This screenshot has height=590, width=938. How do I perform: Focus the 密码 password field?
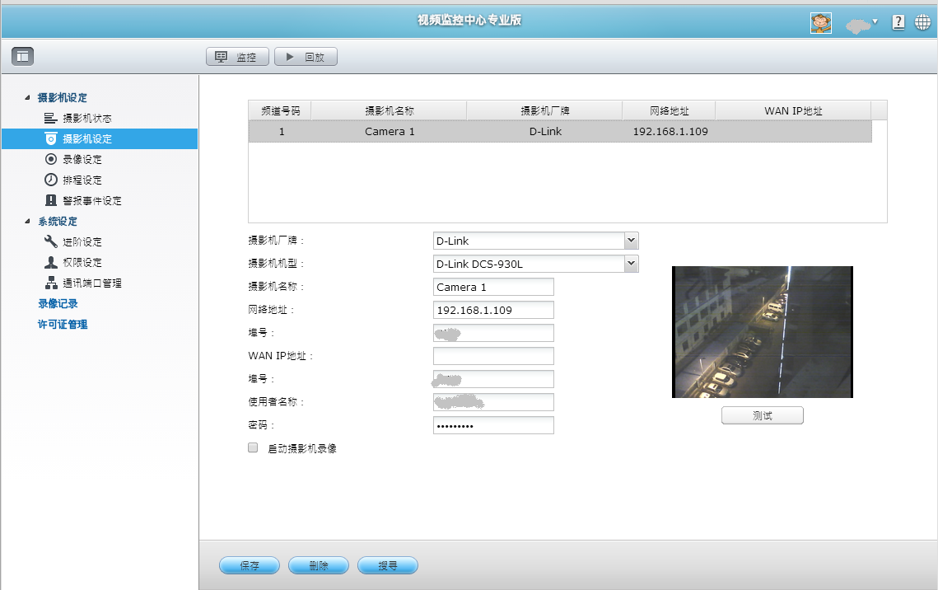click(x=493, y=425)
